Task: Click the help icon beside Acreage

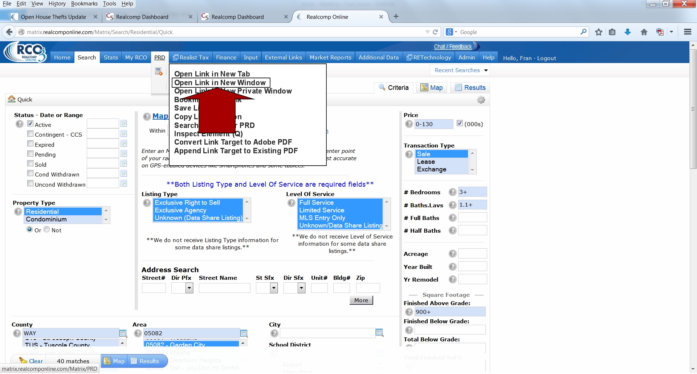Action: click(452, 254)
